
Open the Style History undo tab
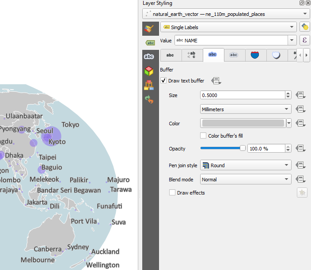(x=149, y=99)
